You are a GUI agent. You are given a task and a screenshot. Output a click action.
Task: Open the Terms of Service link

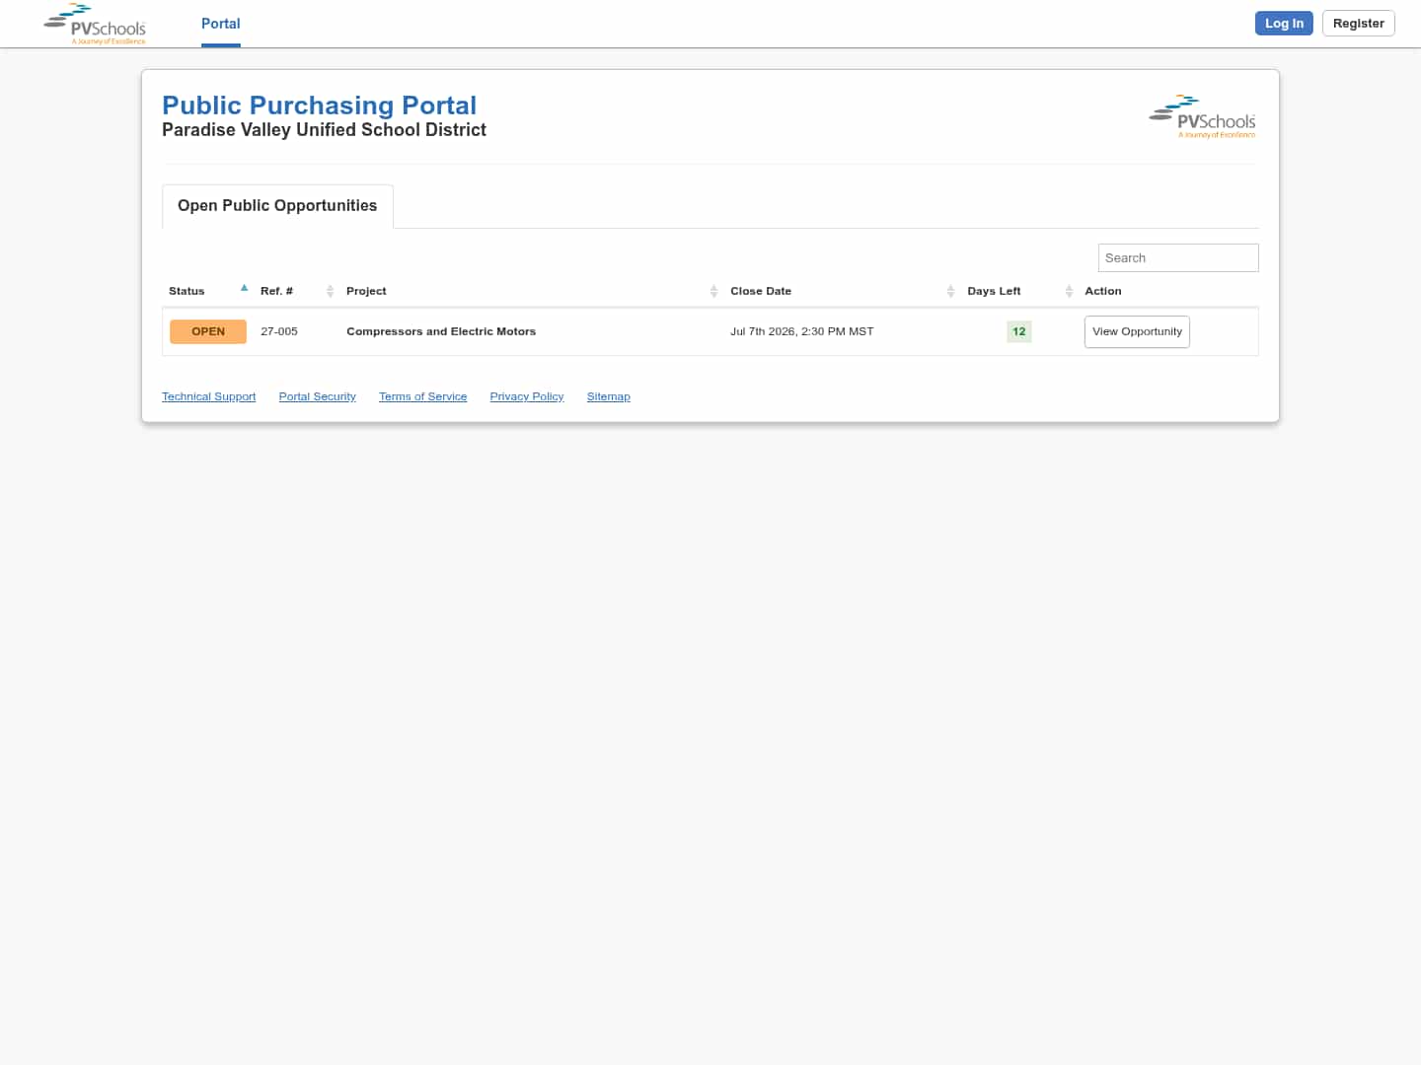[422, 396]
